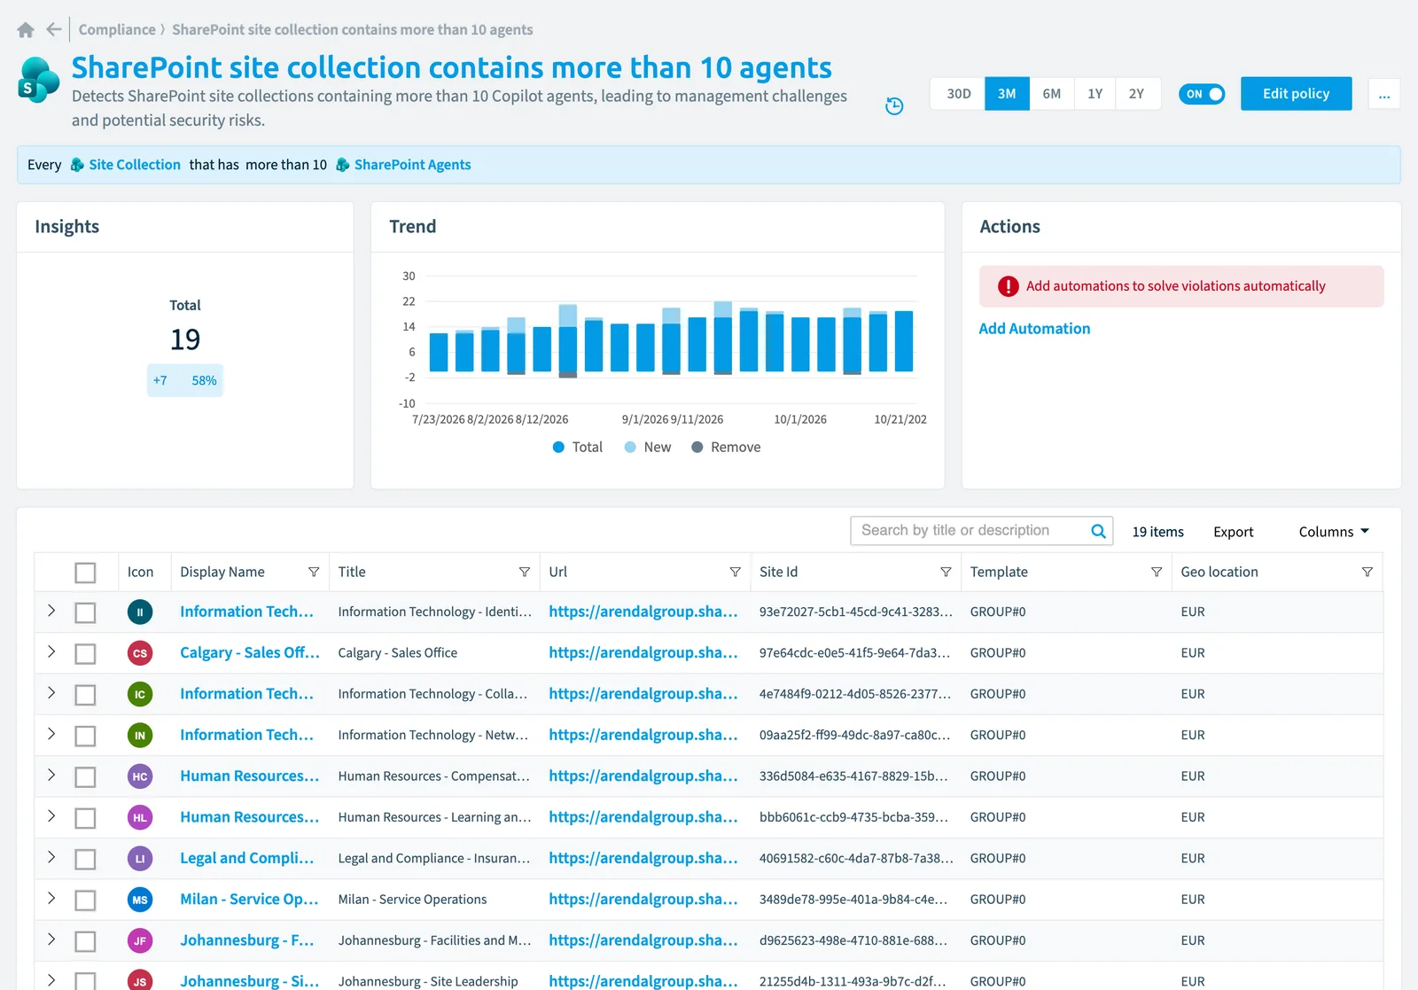The height and width of the screenshot is (990, 1418).
Task: Click the SharePoint logo beside page title
Action: (x=39, y=80)
